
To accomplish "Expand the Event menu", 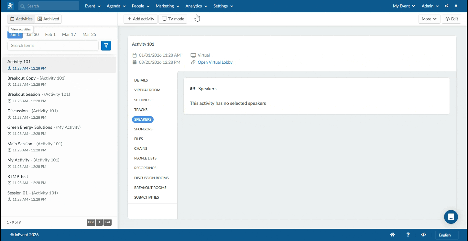I will [93, 6].
